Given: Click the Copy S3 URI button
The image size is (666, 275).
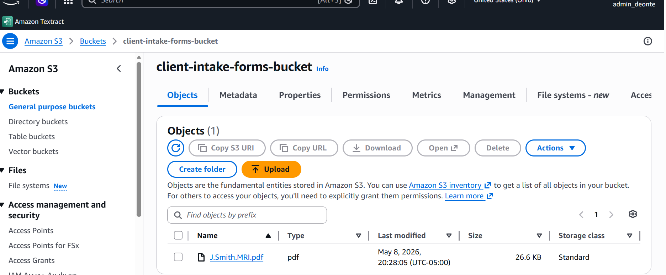Looking at the screenshot, I should pyautogui.click(x=227, y=148).
